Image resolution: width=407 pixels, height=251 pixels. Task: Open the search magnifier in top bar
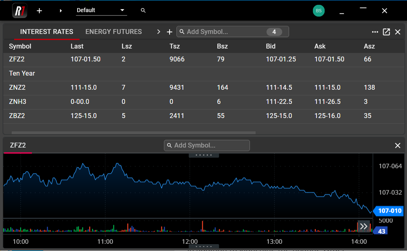[x=143, y=11]
